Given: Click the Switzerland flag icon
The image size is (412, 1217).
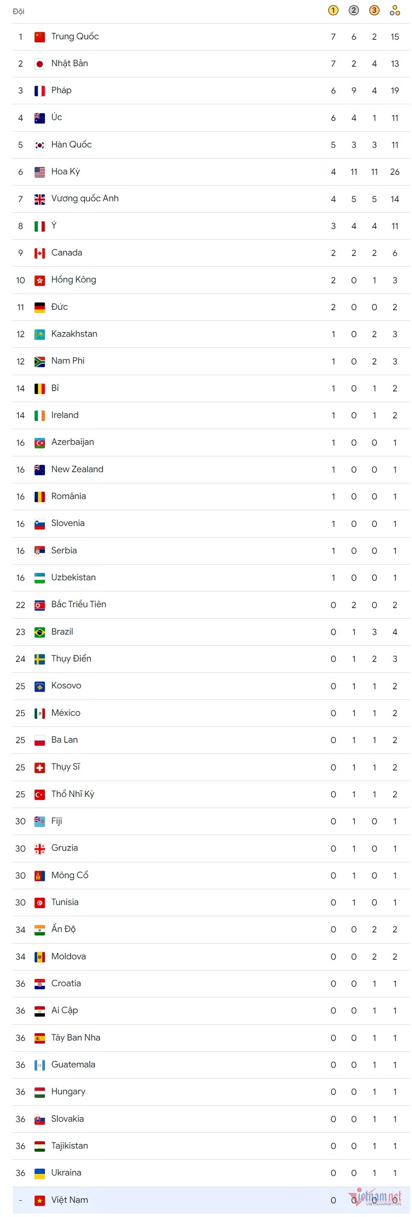Looking at the screenshot, I should 40,768.
